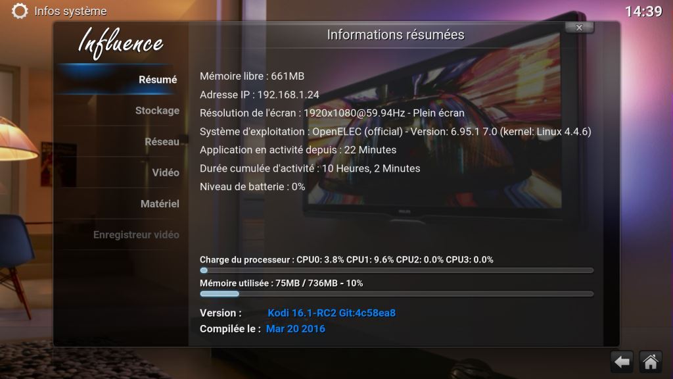
Task: Switch to the Réseau section
Action: [x=162, y=141]
